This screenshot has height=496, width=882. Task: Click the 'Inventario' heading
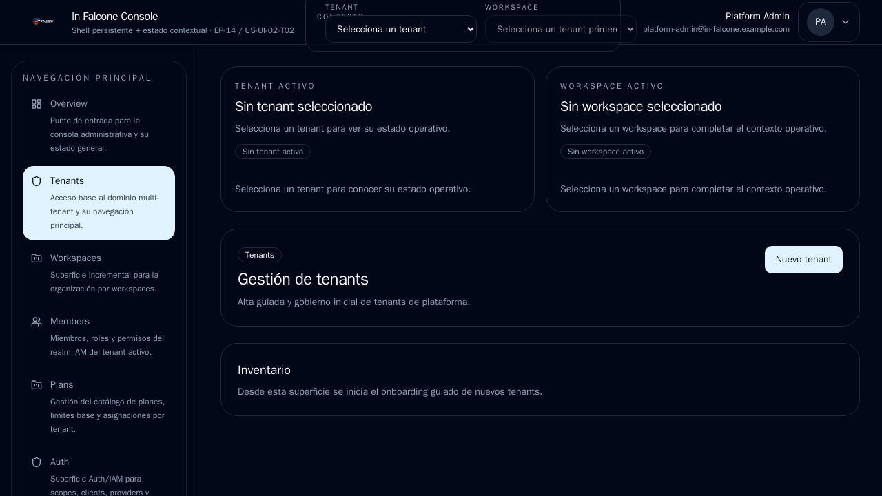[x=264, y=371]
